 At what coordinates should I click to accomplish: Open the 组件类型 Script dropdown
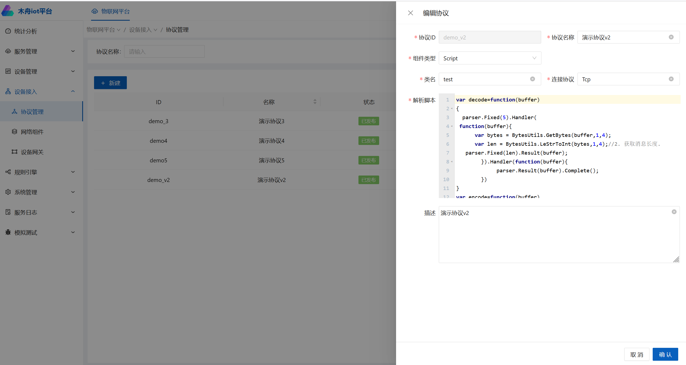pyautogui.click(x=490, y=58)
